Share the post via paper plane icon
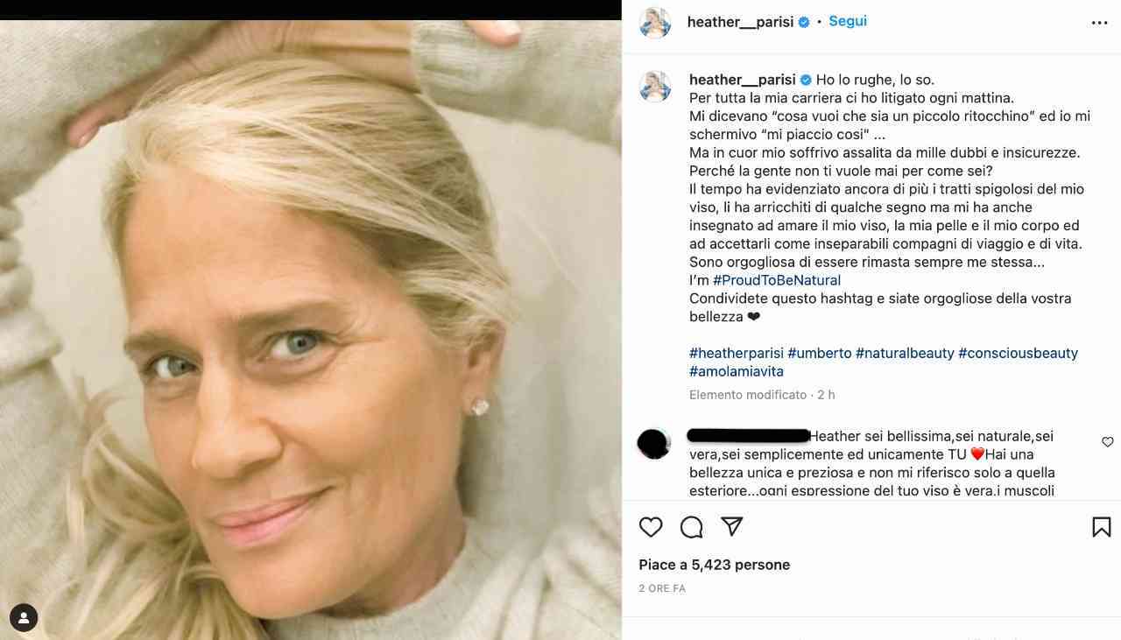This screenshot has height=640, width=1121. pos(732,526)
